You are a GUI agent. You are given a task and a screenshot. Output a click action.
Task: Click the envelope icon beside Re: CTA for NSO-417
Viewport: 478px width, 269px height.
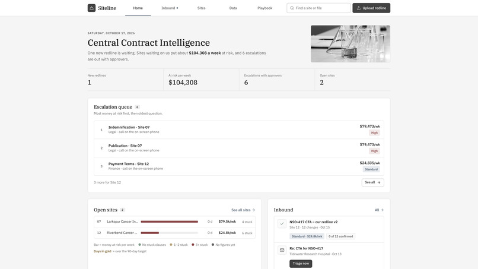point(282,250)
